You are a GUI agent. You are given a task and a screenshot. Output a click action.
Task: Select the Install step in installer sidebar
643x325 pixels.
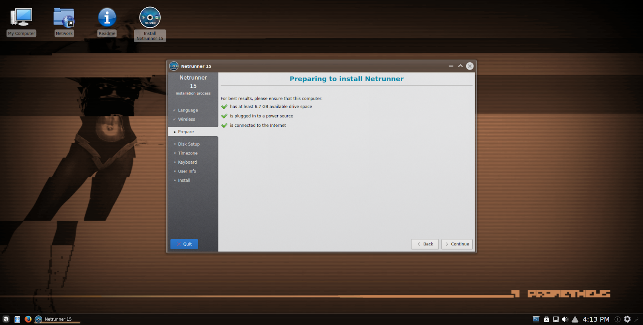184,181
